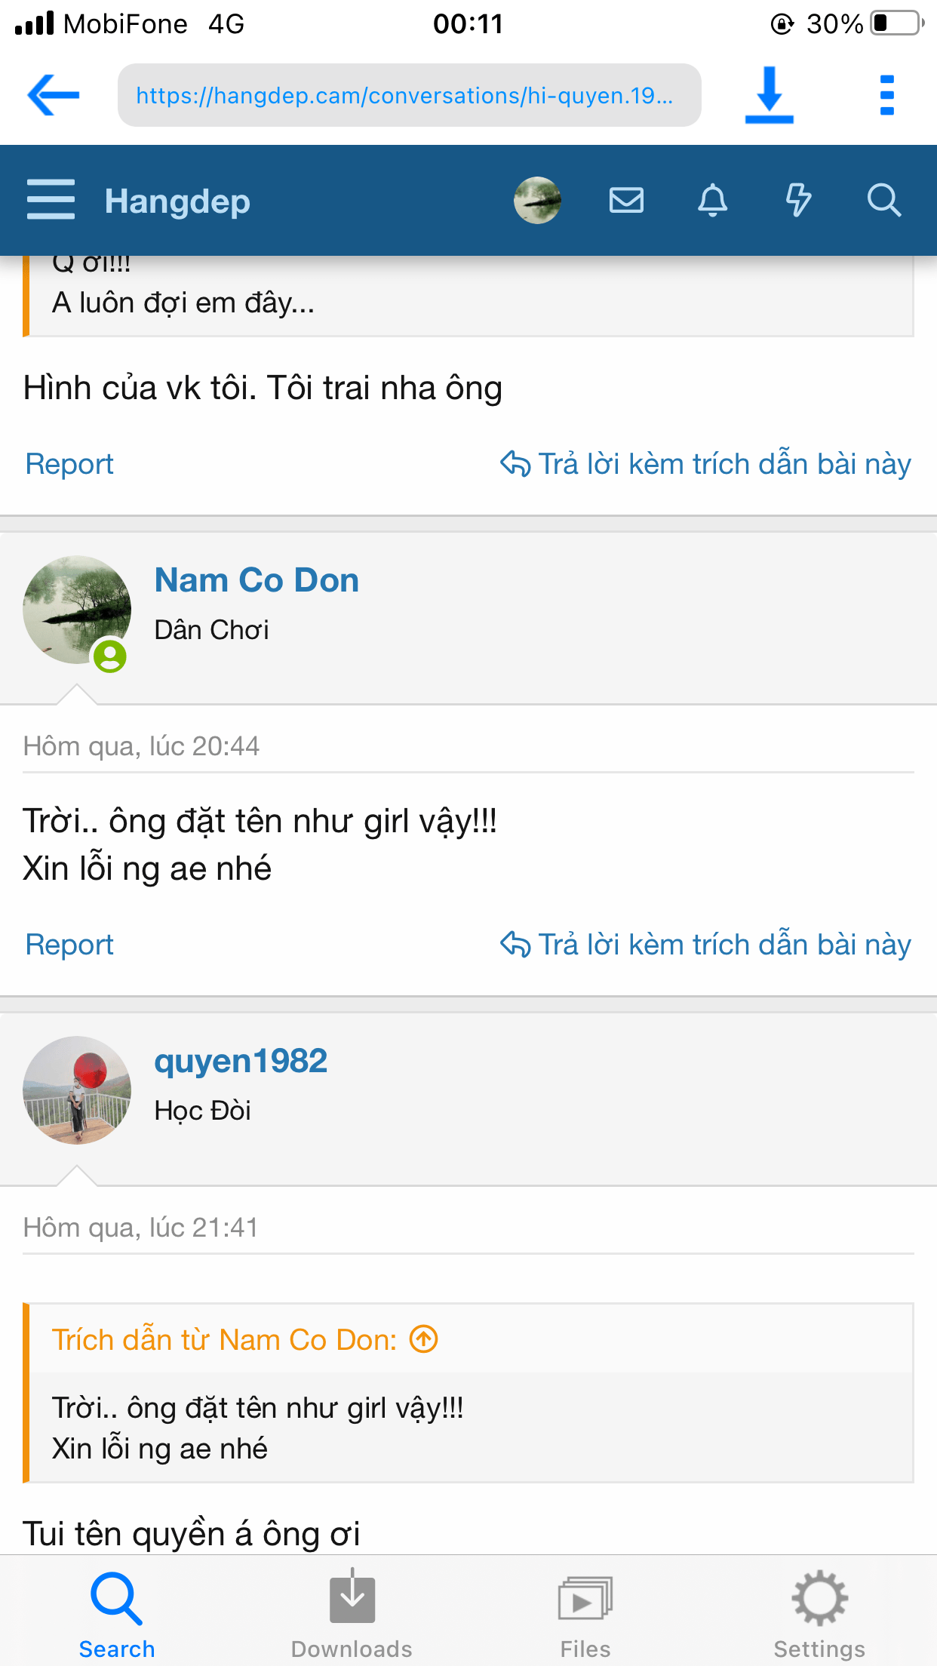Jump to quoted Nam Co Don post
Viewport: 937px width, 1666px height.
click(423, 1339)
